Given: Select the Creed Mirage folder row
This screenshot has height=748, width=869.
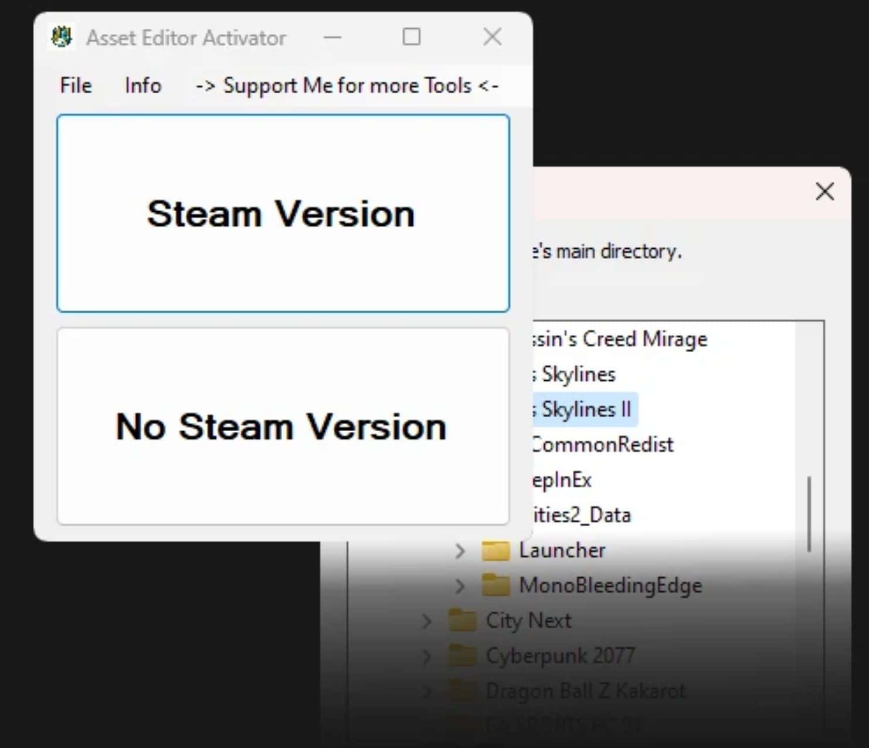Looking at the screenshot, I should 619,339.
